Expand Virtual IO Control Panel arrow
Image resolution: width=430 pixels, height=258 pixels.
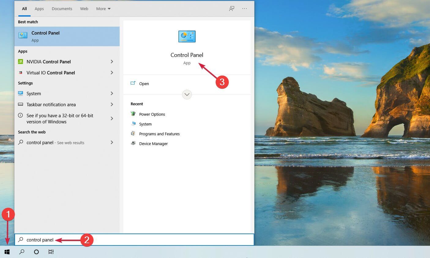coord(112,73)
